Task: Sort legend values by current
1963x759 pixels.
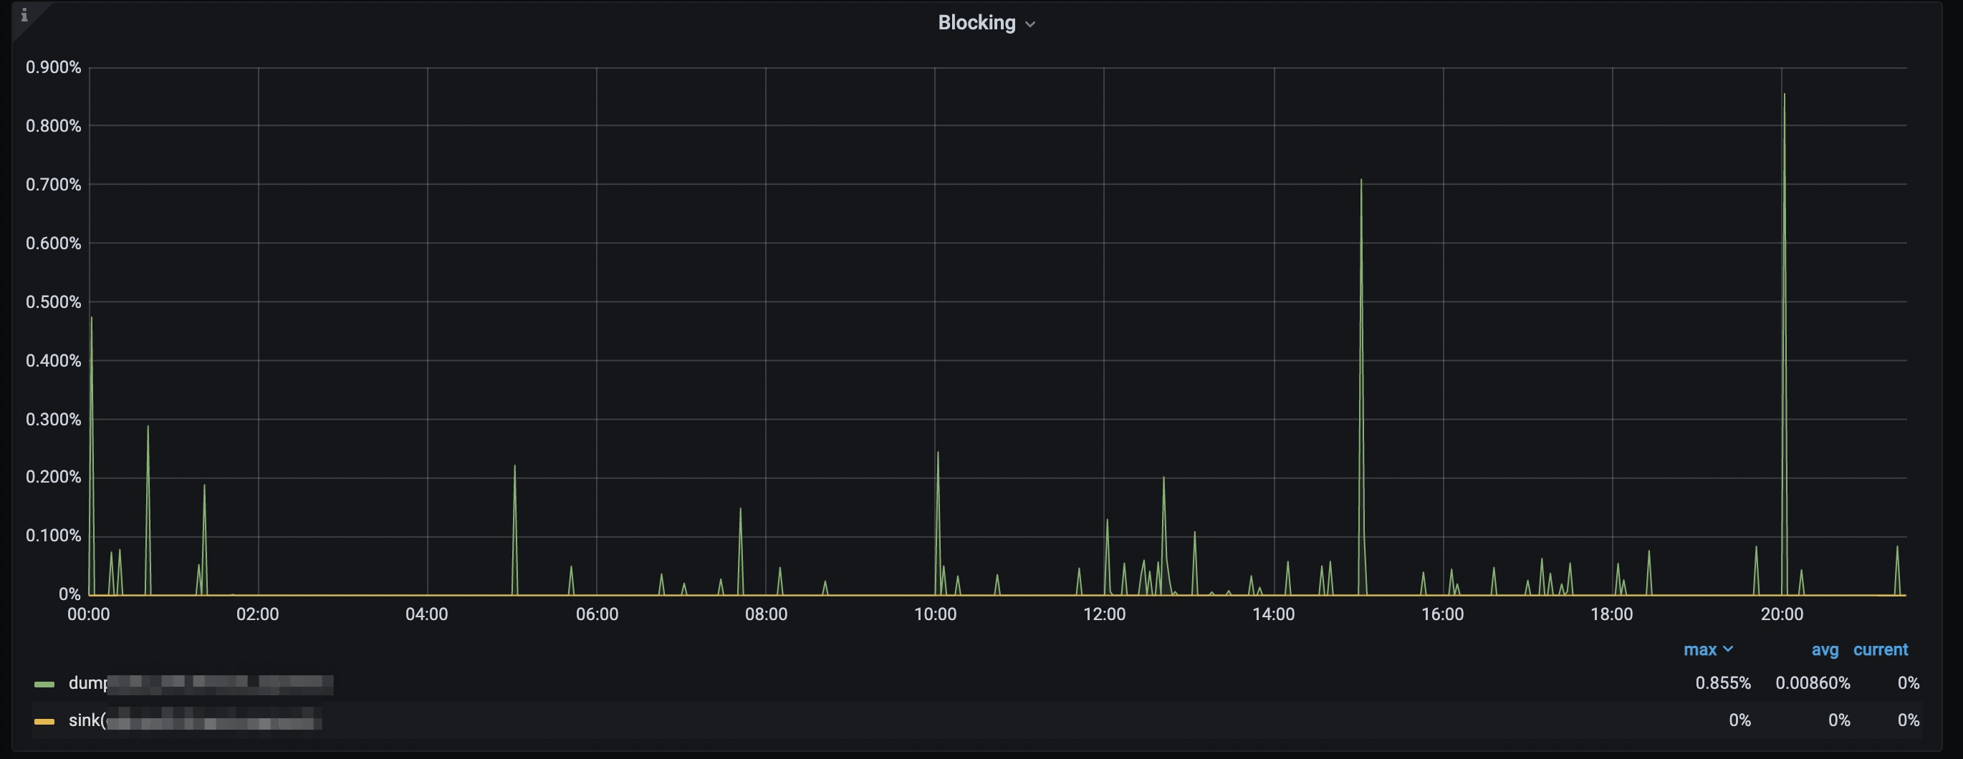Action: [1880, 649]
